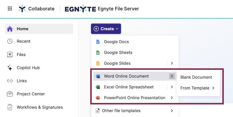Click the Collaborate header label
The width and height of the screenshot is (233, 117).
(x=41, y=9)
